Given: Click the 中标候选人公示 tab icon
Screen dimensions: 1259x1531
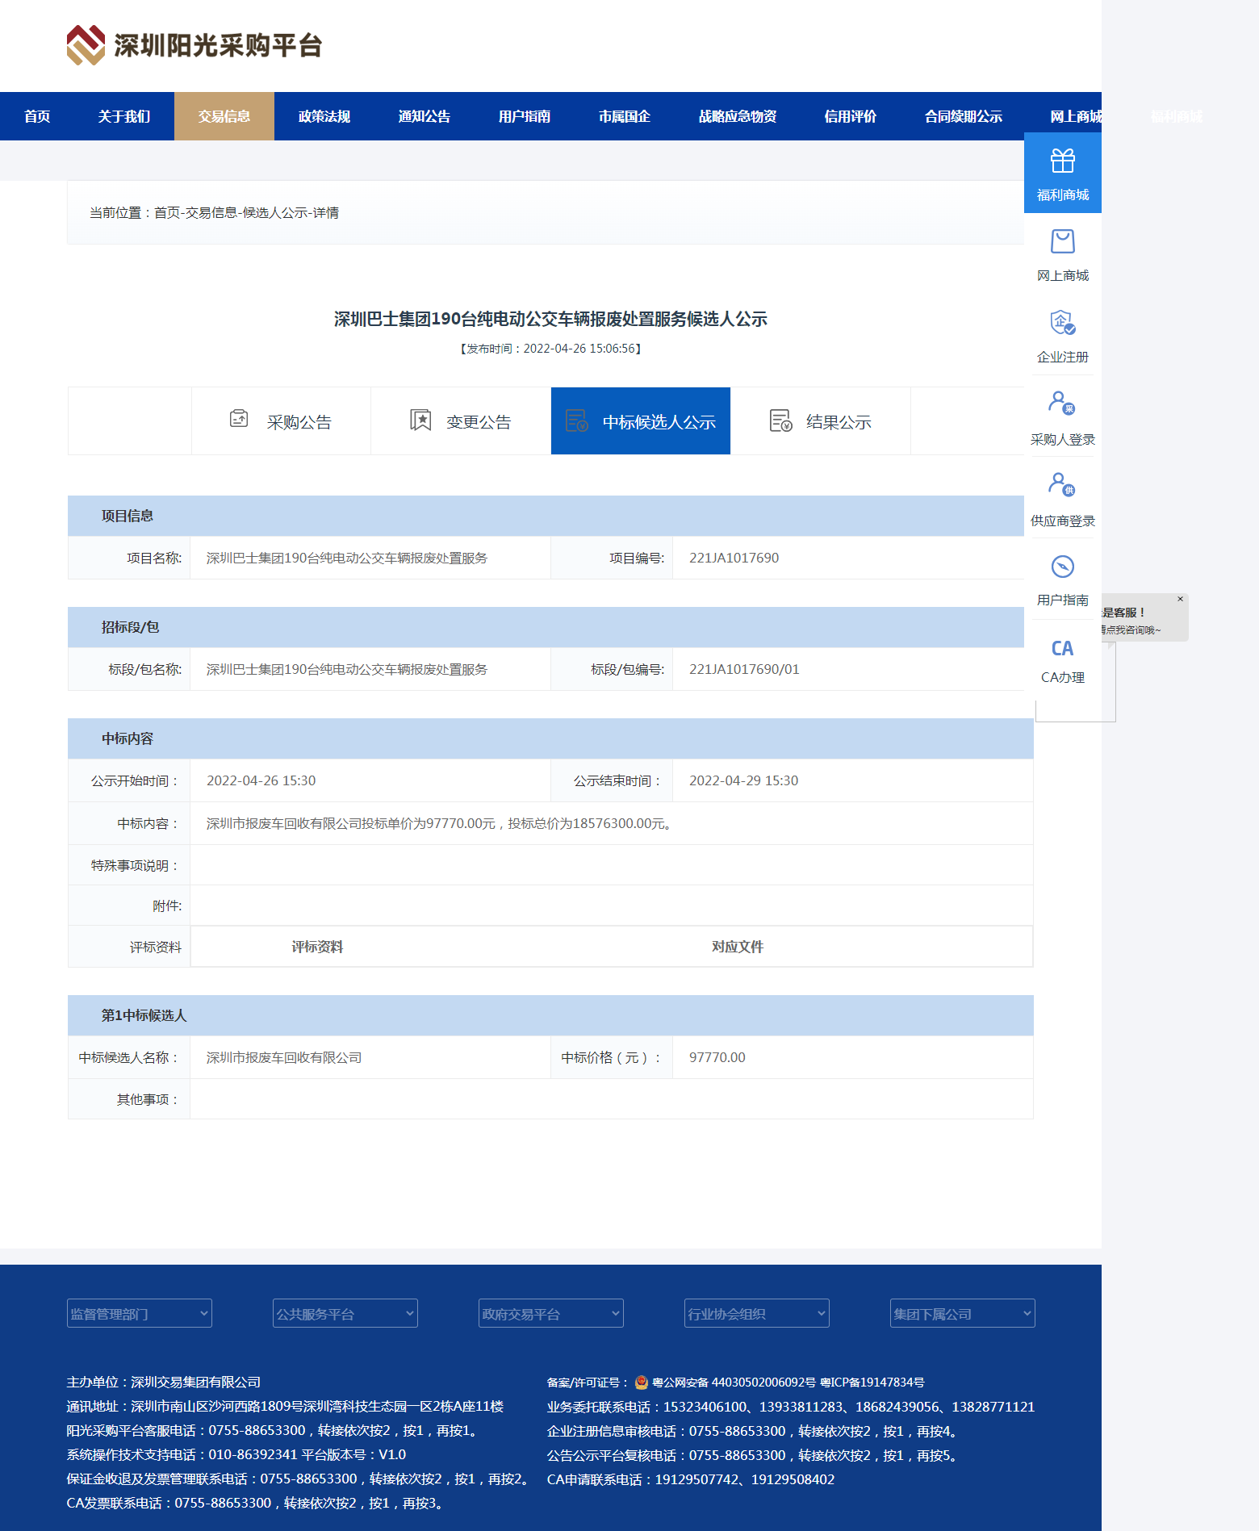Looking at the screenshot, I should coord(577,420).
